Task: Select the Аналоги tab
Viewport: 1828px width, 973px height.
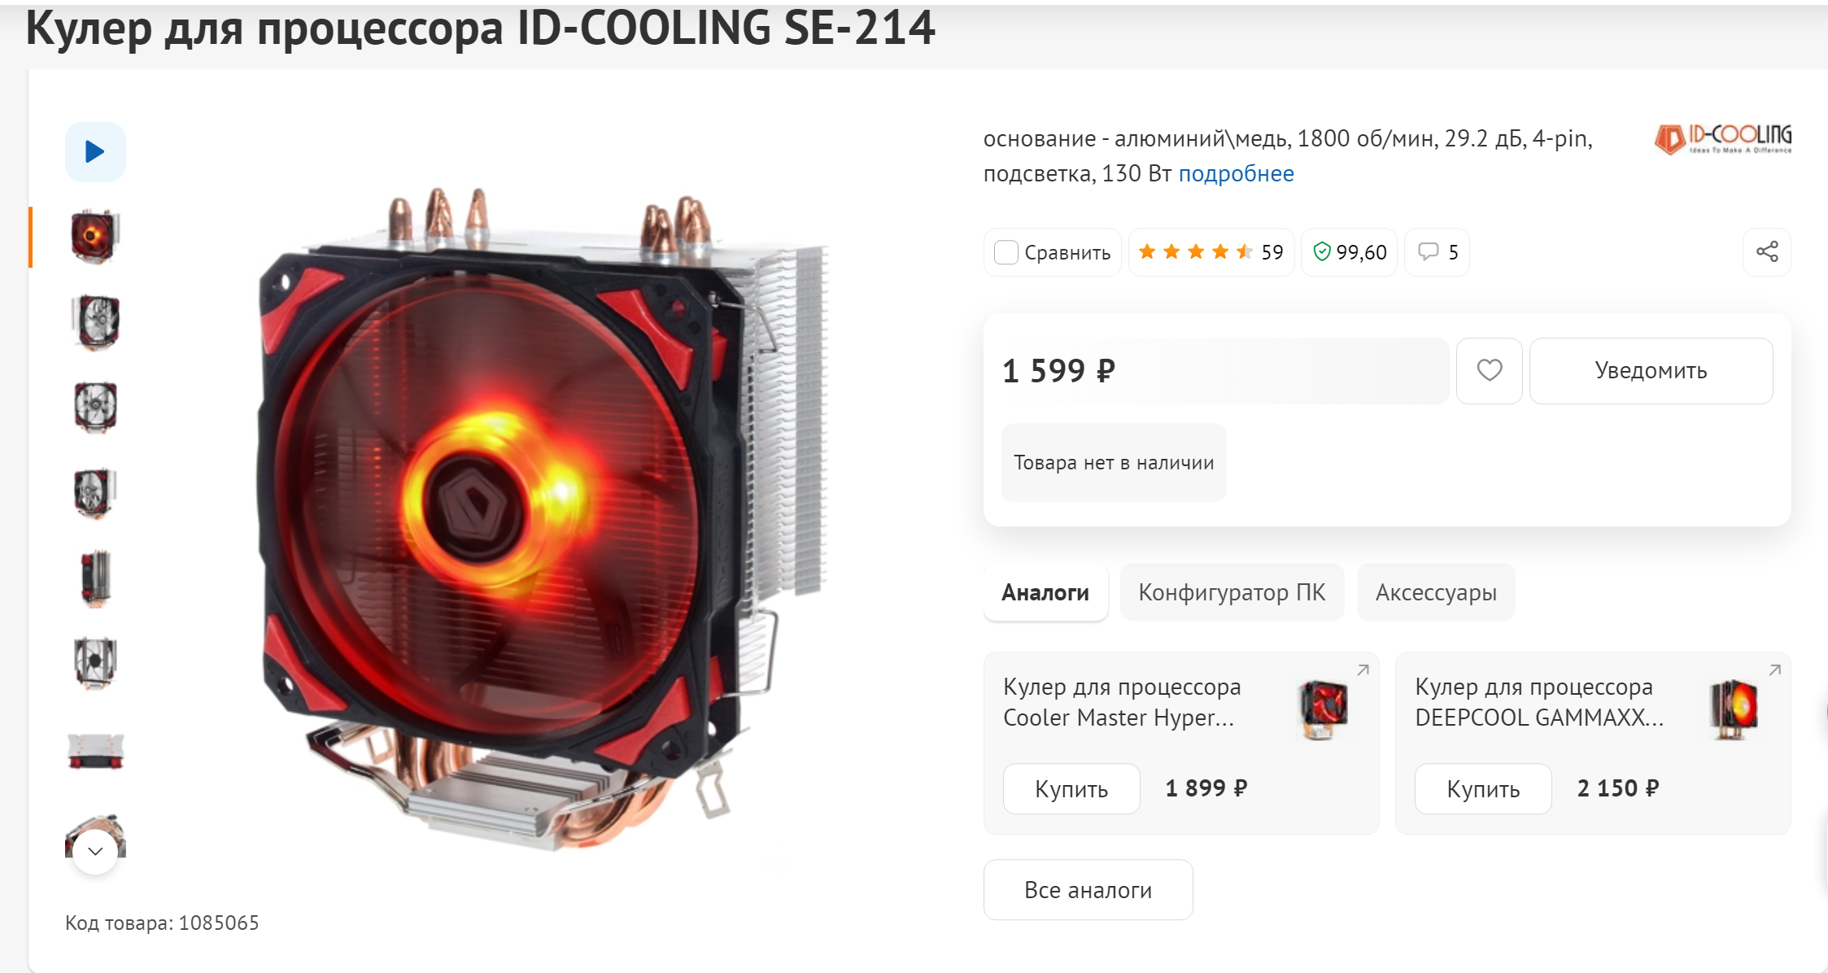Action: [1045, 592]
